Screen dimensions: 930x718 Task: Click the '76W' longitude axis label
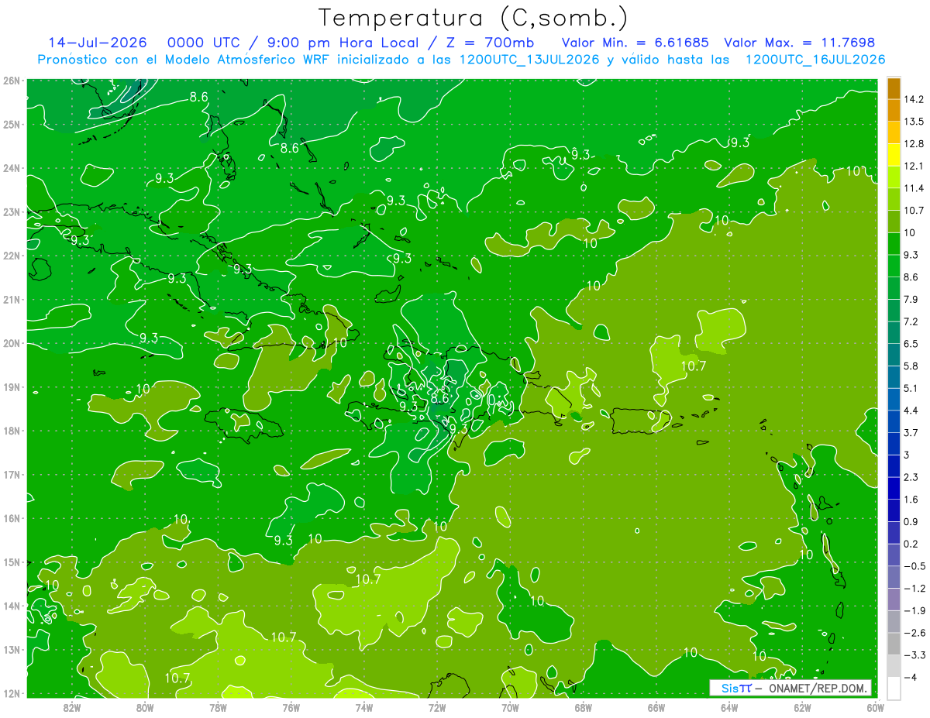pyautogui.click(x=291, y=707)
